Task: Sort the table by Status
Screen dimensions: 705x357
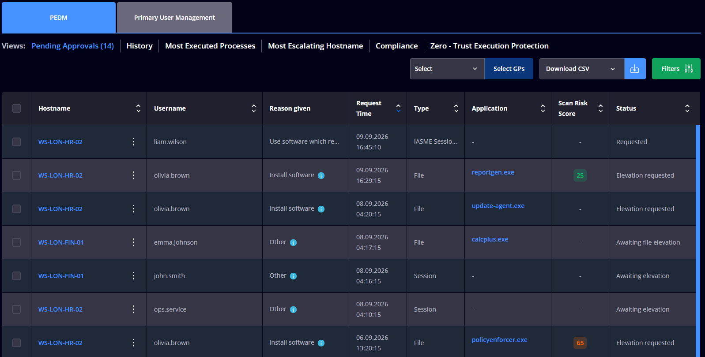Action: pos(687,108)
